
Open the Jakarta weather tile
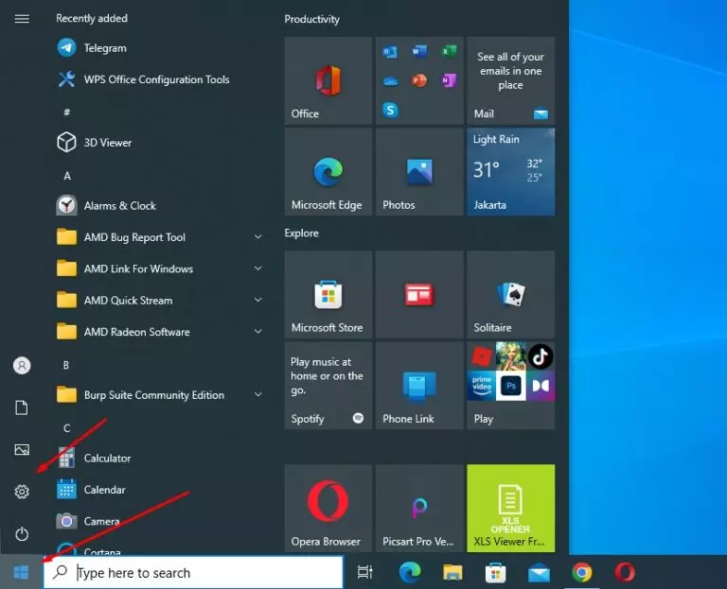click(x=510, y=172)
